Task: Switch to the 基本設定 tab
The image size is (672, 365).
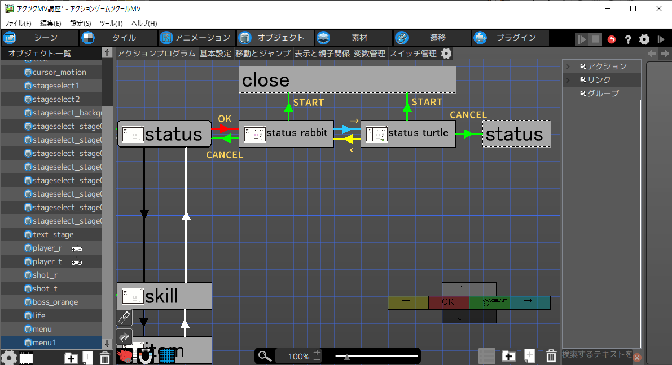Action: coord(215,54)
